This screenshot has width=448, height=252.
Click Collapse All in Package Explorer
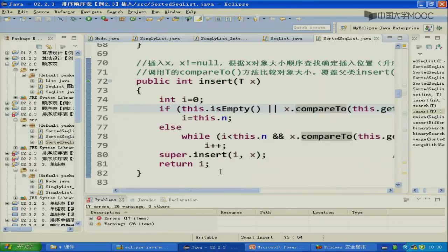39,46
